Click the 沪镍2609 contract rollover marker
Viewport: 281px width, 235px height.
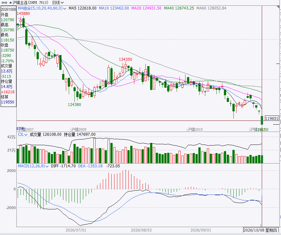click(x=78, y=129)
